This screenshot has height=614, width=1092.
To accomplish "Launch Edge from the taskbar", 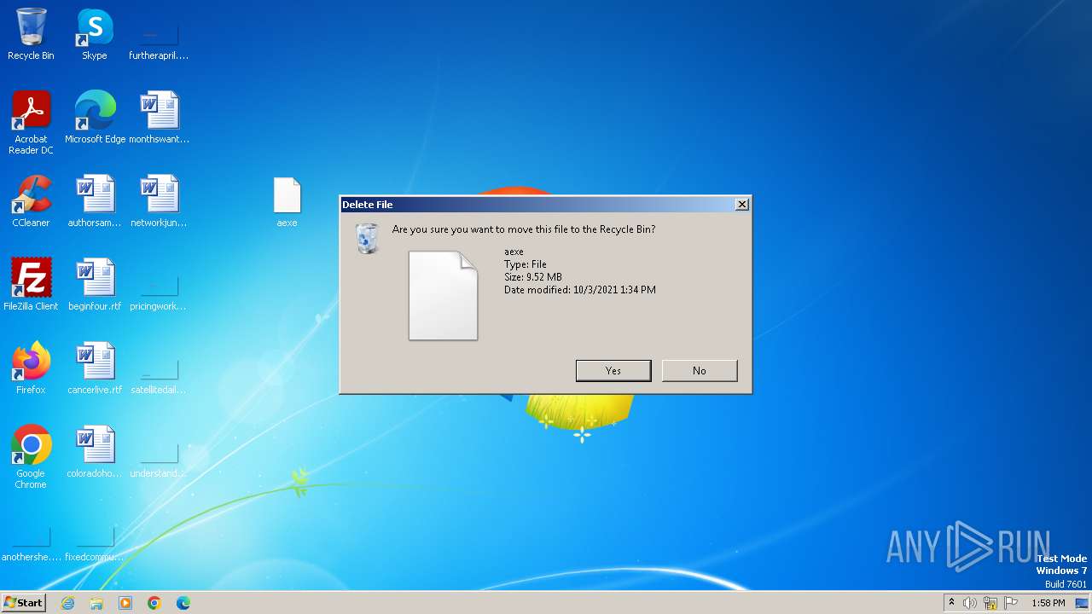I will click(x=183, y=603).
